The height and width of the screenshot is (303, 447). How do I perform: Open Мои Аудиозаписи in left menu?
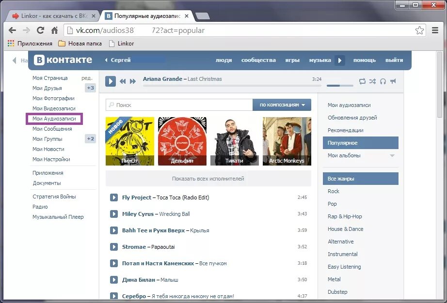[x=54, y=119]
